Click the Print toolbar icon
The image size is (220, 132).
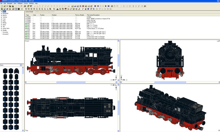(25, 6)
